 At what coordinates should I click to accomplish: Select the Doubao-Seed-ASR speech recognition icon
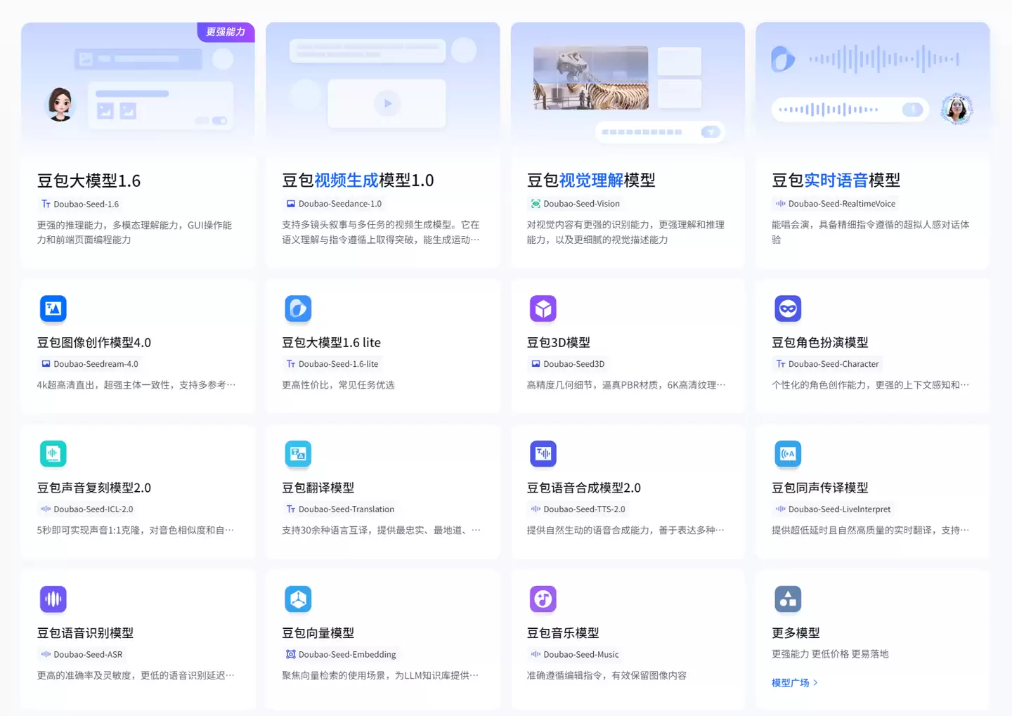point(53,599)
